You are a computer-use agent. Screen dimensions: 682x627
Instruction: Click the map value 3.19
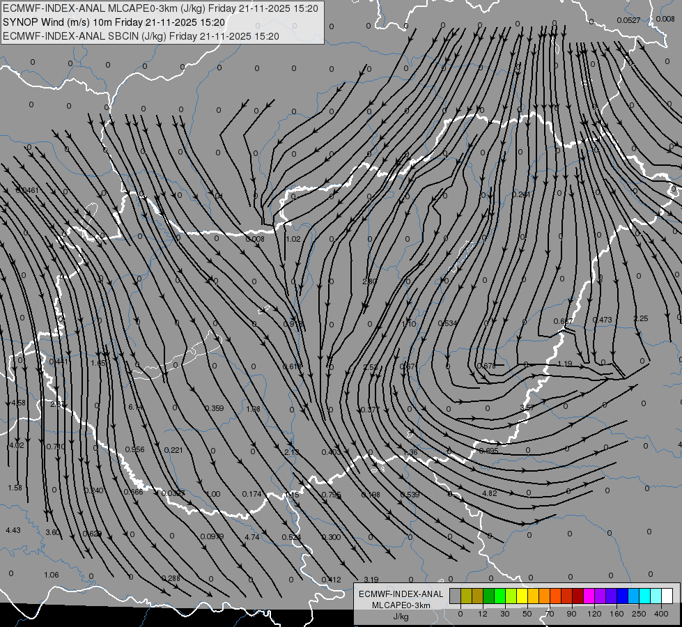[371, 580]
